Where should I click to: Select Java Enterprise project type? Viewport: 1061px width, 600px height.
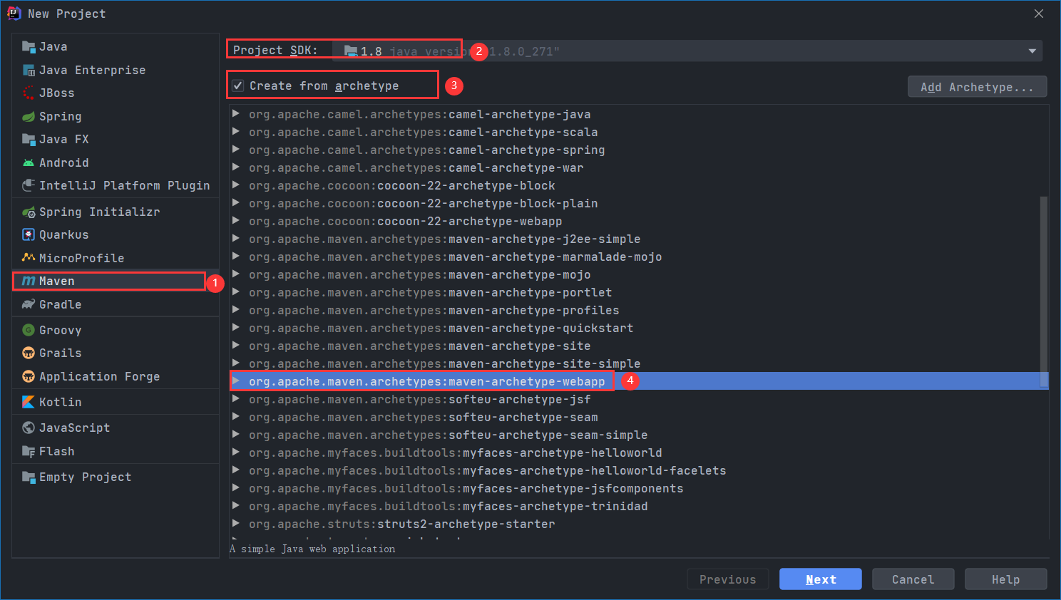coord(116,70)
